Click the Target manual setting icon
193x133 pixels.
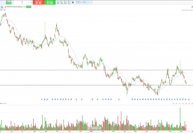click(78, 2)
